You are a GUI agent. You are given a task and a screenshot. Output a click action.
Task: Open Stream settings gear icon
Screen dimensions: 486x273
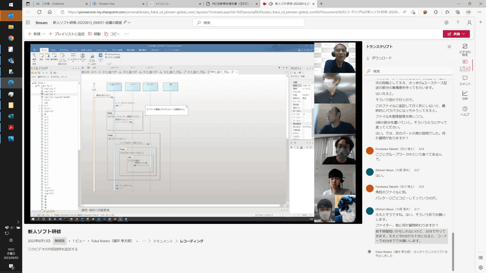[x=447, y=22]
